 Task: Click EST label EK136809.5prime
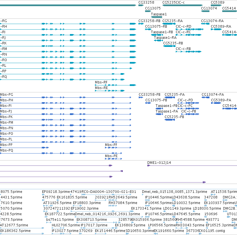pyautogui.click(x=130, y=225)
